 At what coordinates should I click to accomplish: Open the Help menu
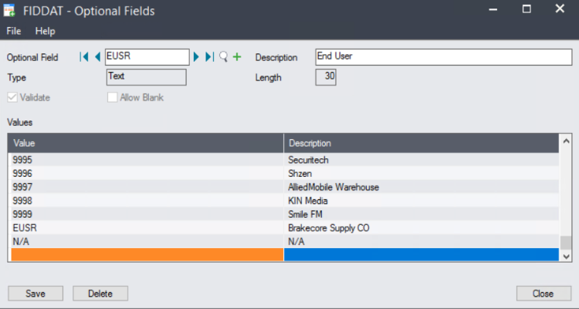click(45, 31)
